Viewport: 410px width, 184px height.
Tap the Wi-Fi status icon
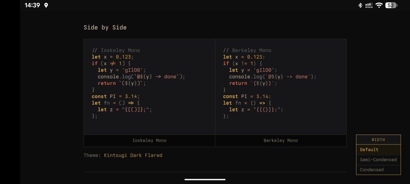click(379, 5)
